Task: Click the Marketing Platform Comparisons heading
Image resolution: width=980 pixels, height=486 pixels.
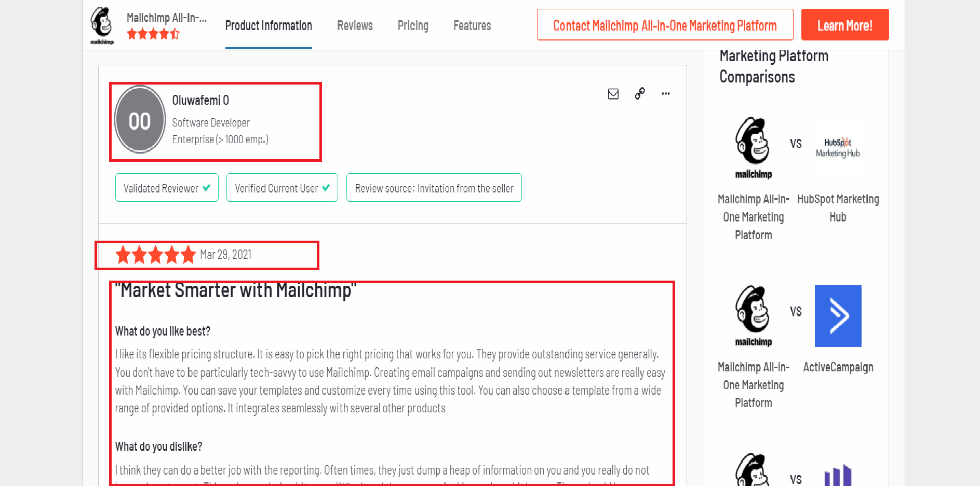Action: (x=774, y=66)
